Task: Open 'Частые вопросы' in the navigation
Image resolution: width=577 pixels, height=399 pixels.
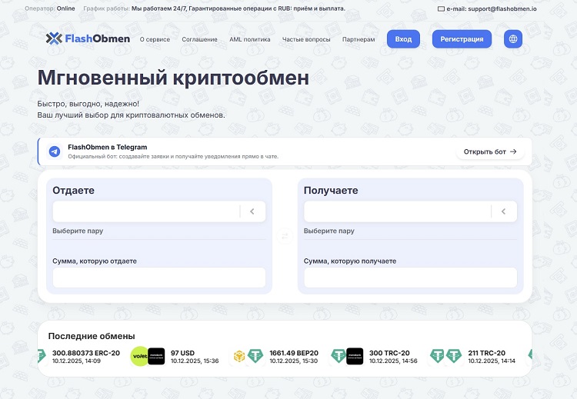Action: 306,39
